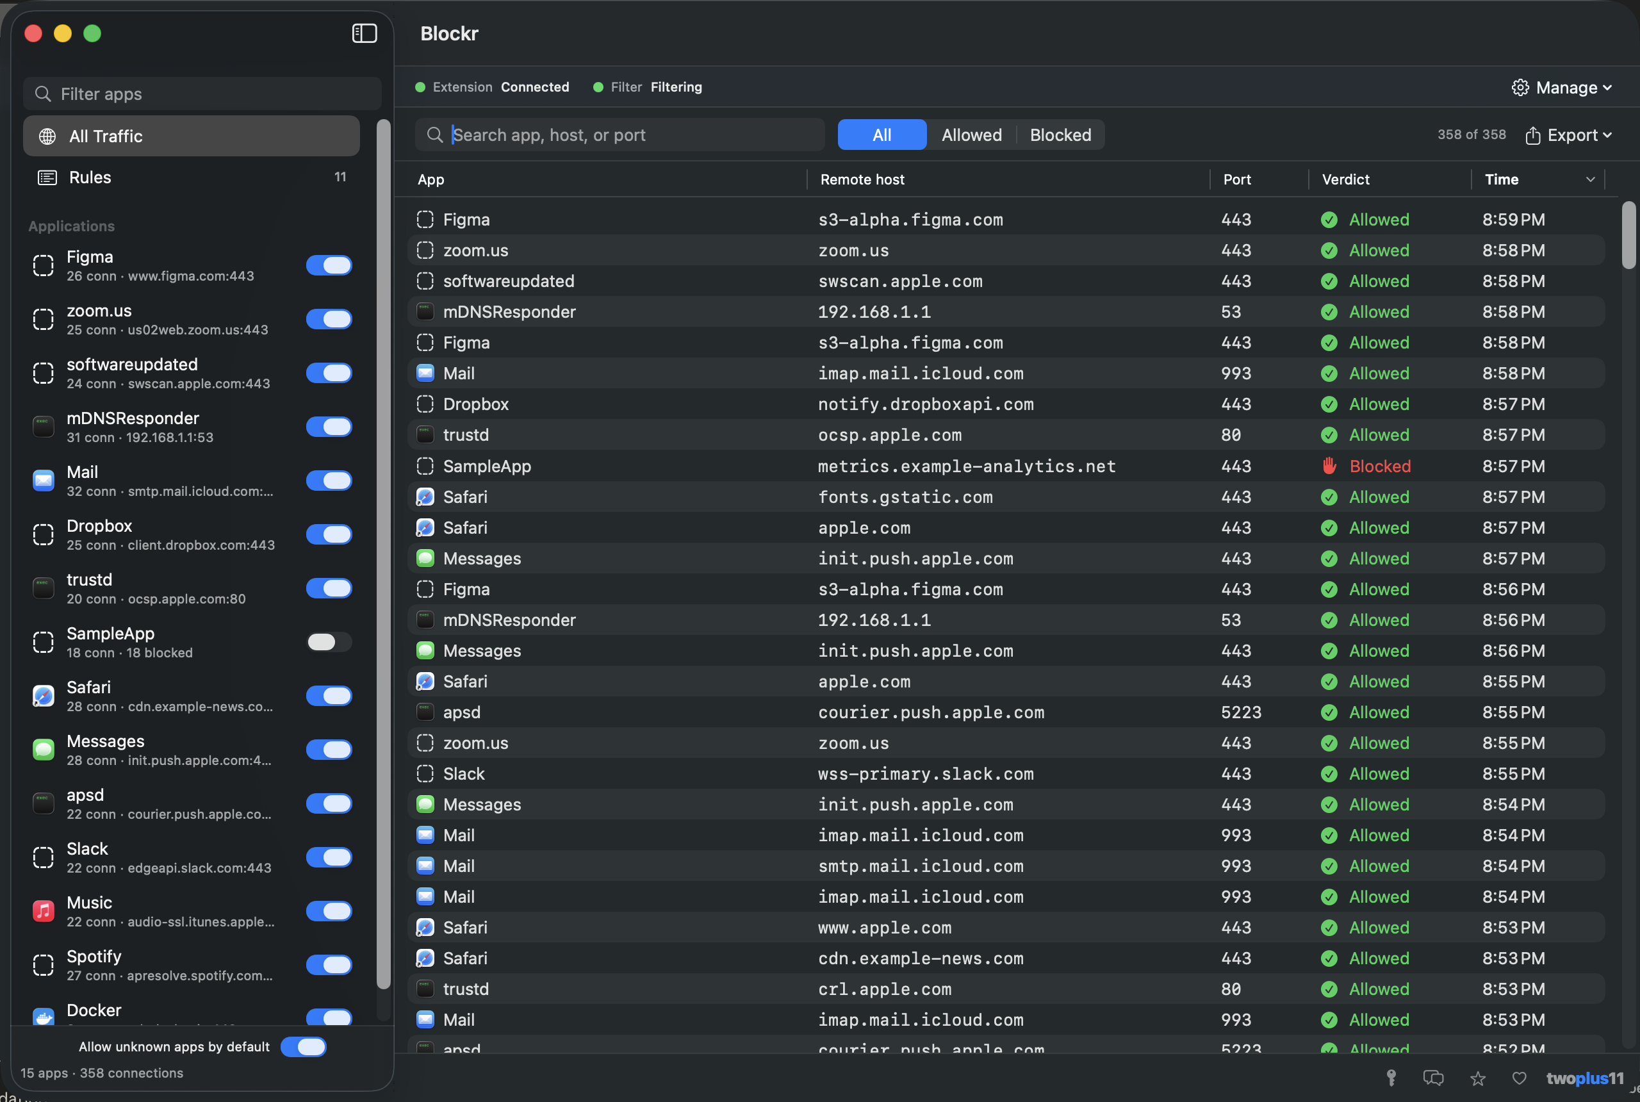This screenshot has height=1102, width=1640.
Task: Click the Blocked hand icon for SampleApp
Action: click(1329, 466)
